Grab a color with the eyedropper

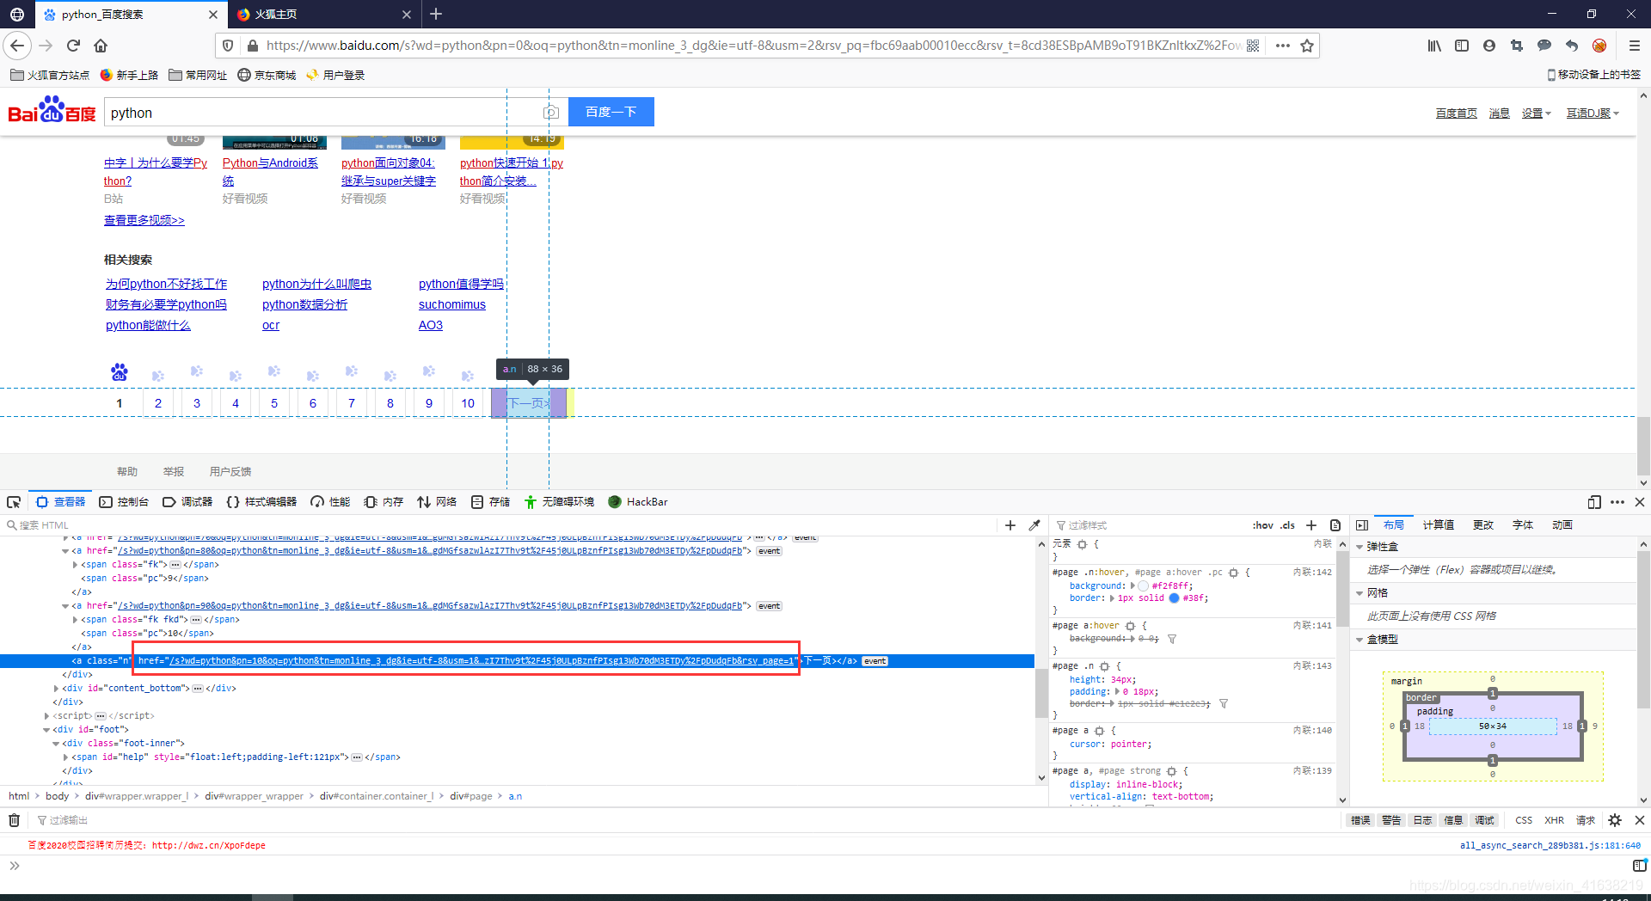point(1034,525)
